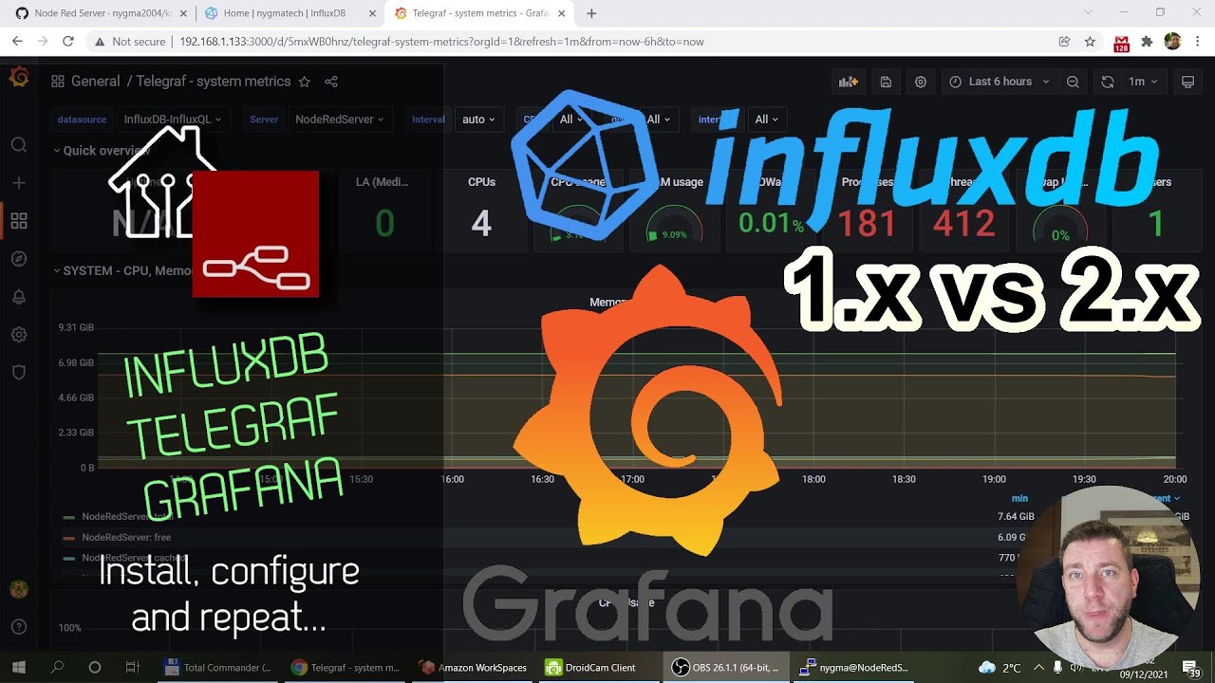This screenshot has height=683, width=1215.
Task: Open the Alerting bell icon
Action: [x=19, y=297]
